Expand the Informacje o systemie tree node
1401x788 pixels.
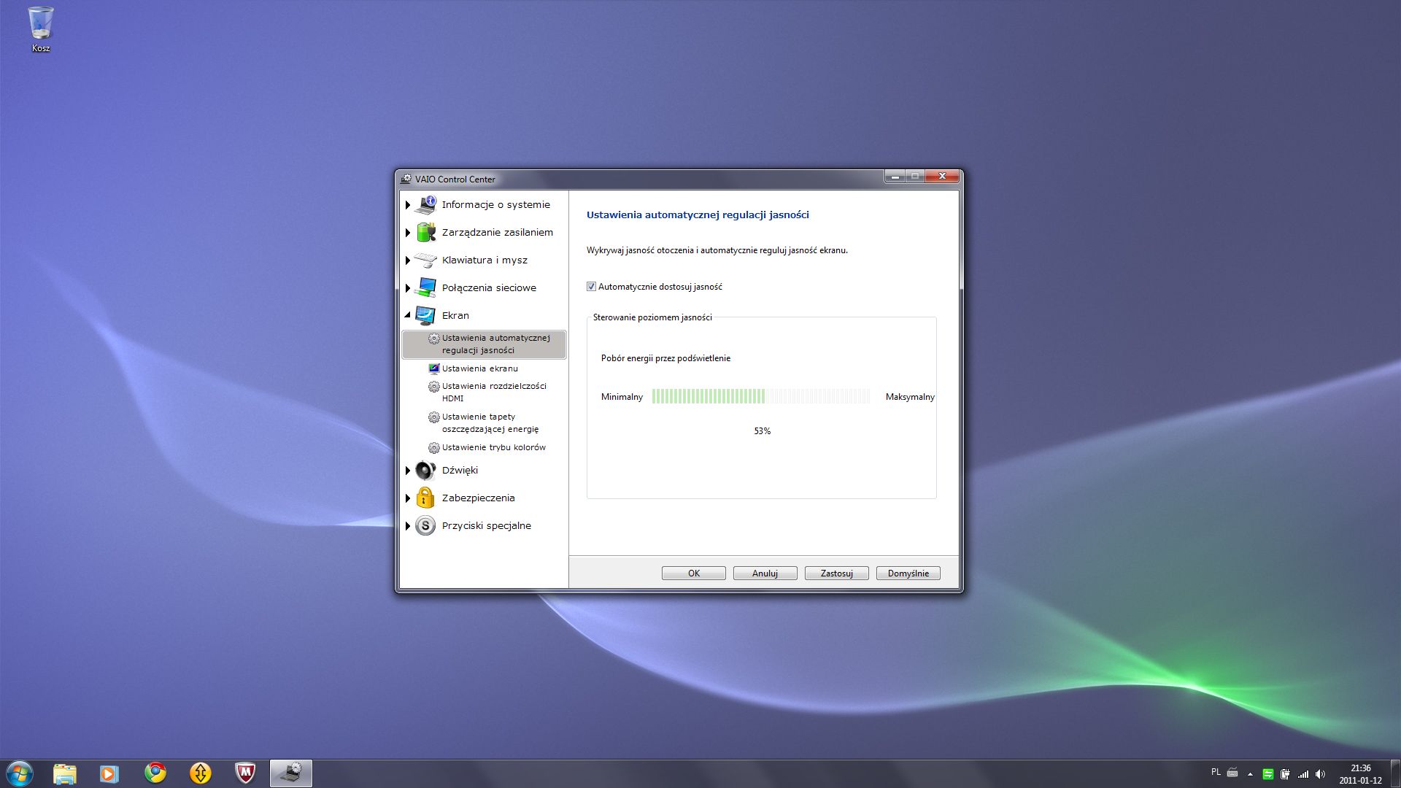click(408, 205)
